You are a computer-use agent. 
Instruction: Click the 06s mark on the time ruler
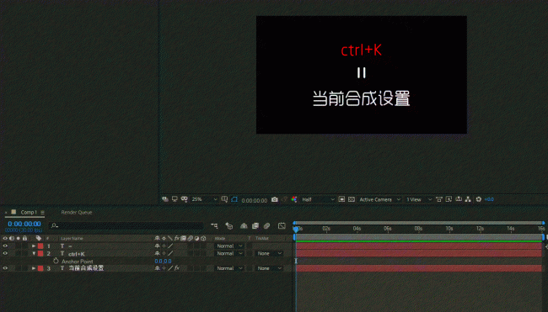[387, 229]
